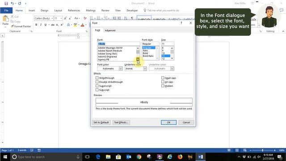Click the help question mark in Font dialog
The width and height of the screenshot is (286, 161).
181,23
